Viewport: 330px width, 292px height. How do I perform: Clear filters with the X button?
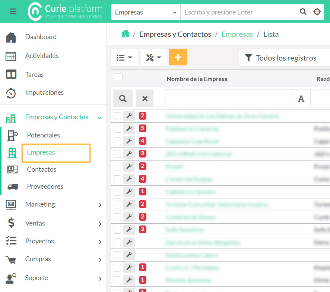tap(145, 98)
